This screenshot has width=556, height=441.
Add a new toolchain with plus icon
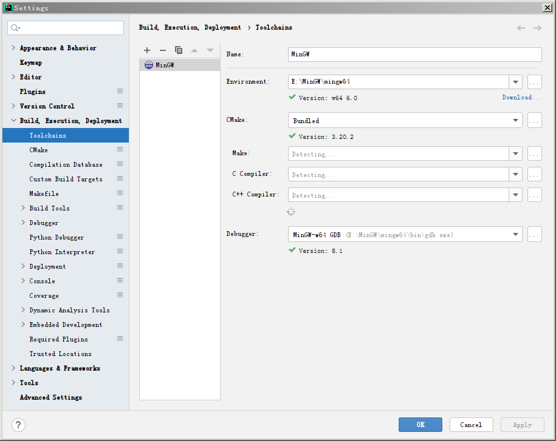click(x=147, y=50)
